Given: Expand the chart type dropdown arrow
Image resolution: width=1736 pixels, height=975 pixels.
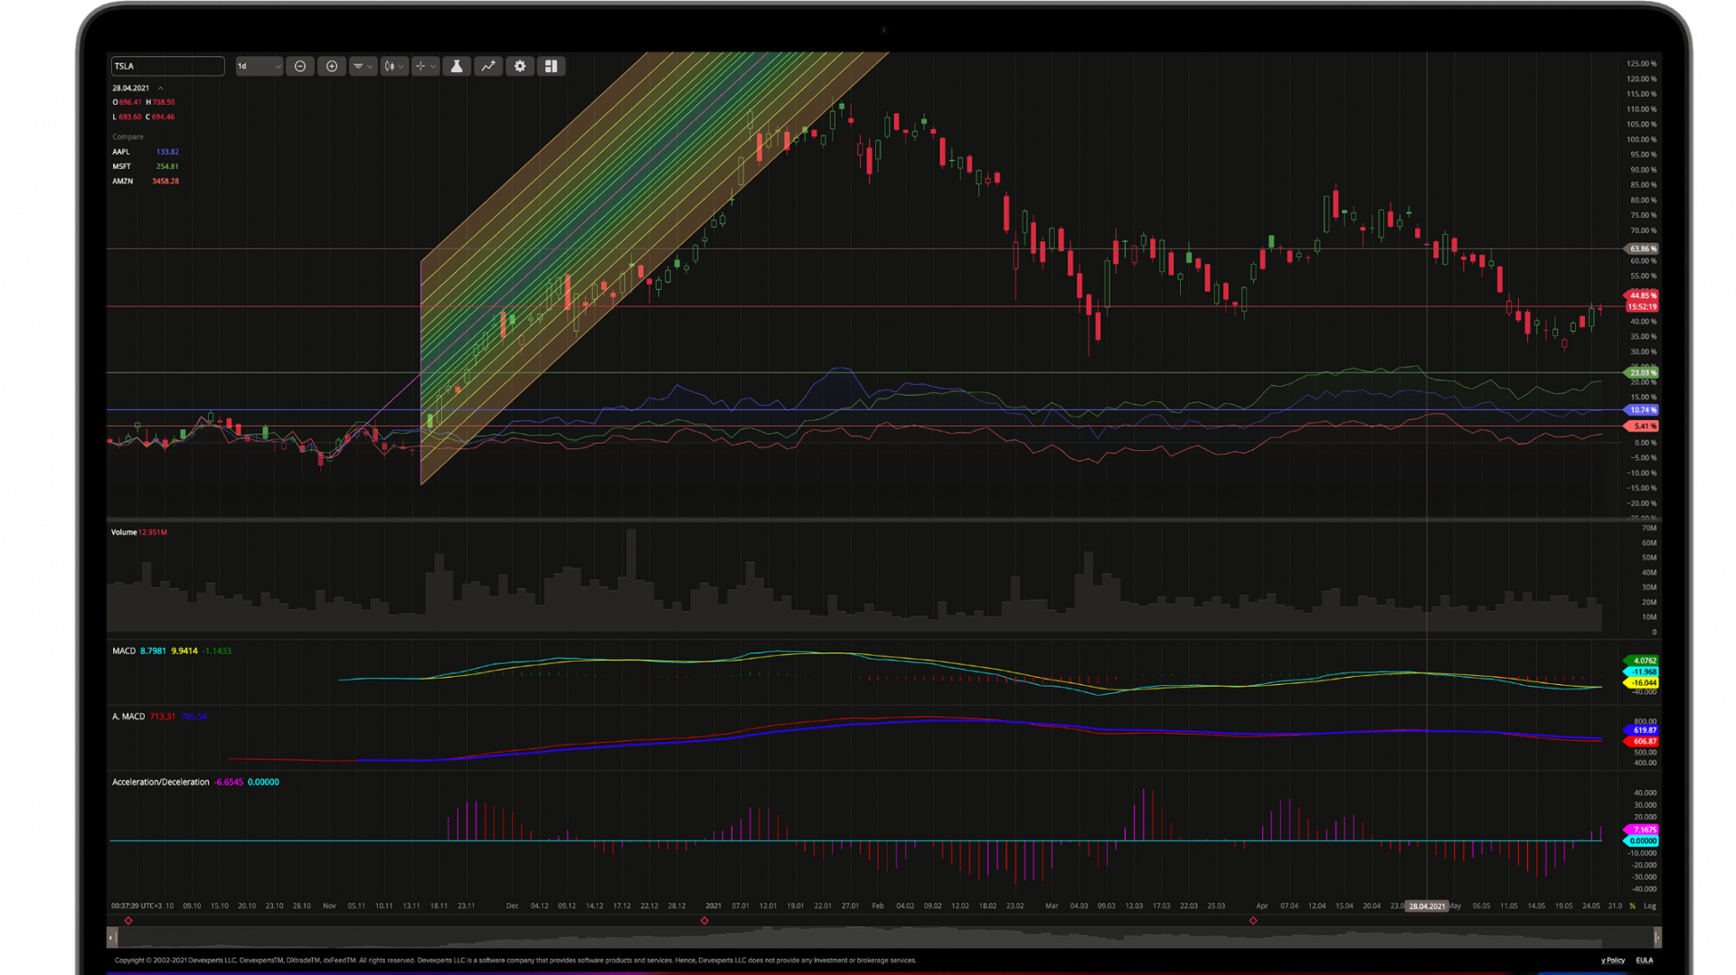Looking at the screenshot, I should tap(402, 66).
